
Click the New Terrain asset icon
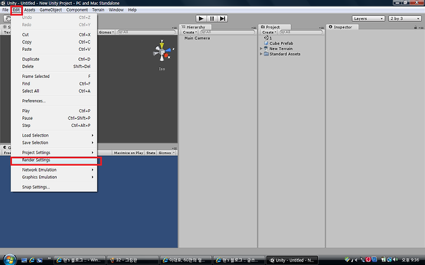pyautogui.click(x=266, y=48)
